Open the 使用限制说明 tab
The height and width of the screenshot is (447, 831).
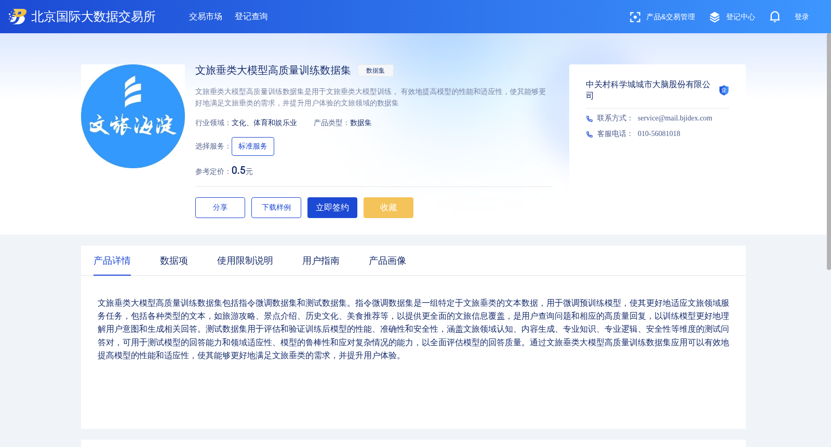245,261
